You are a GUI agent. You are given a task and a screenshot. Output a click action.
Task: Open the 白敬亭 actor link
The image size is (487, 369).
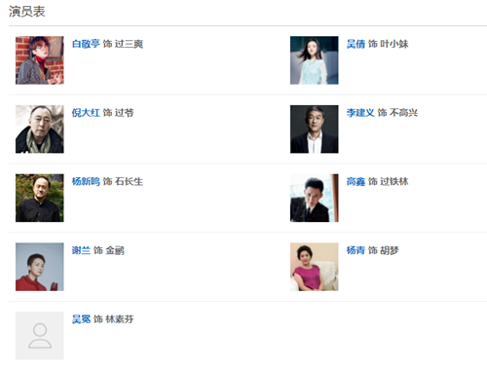[86, 44]
